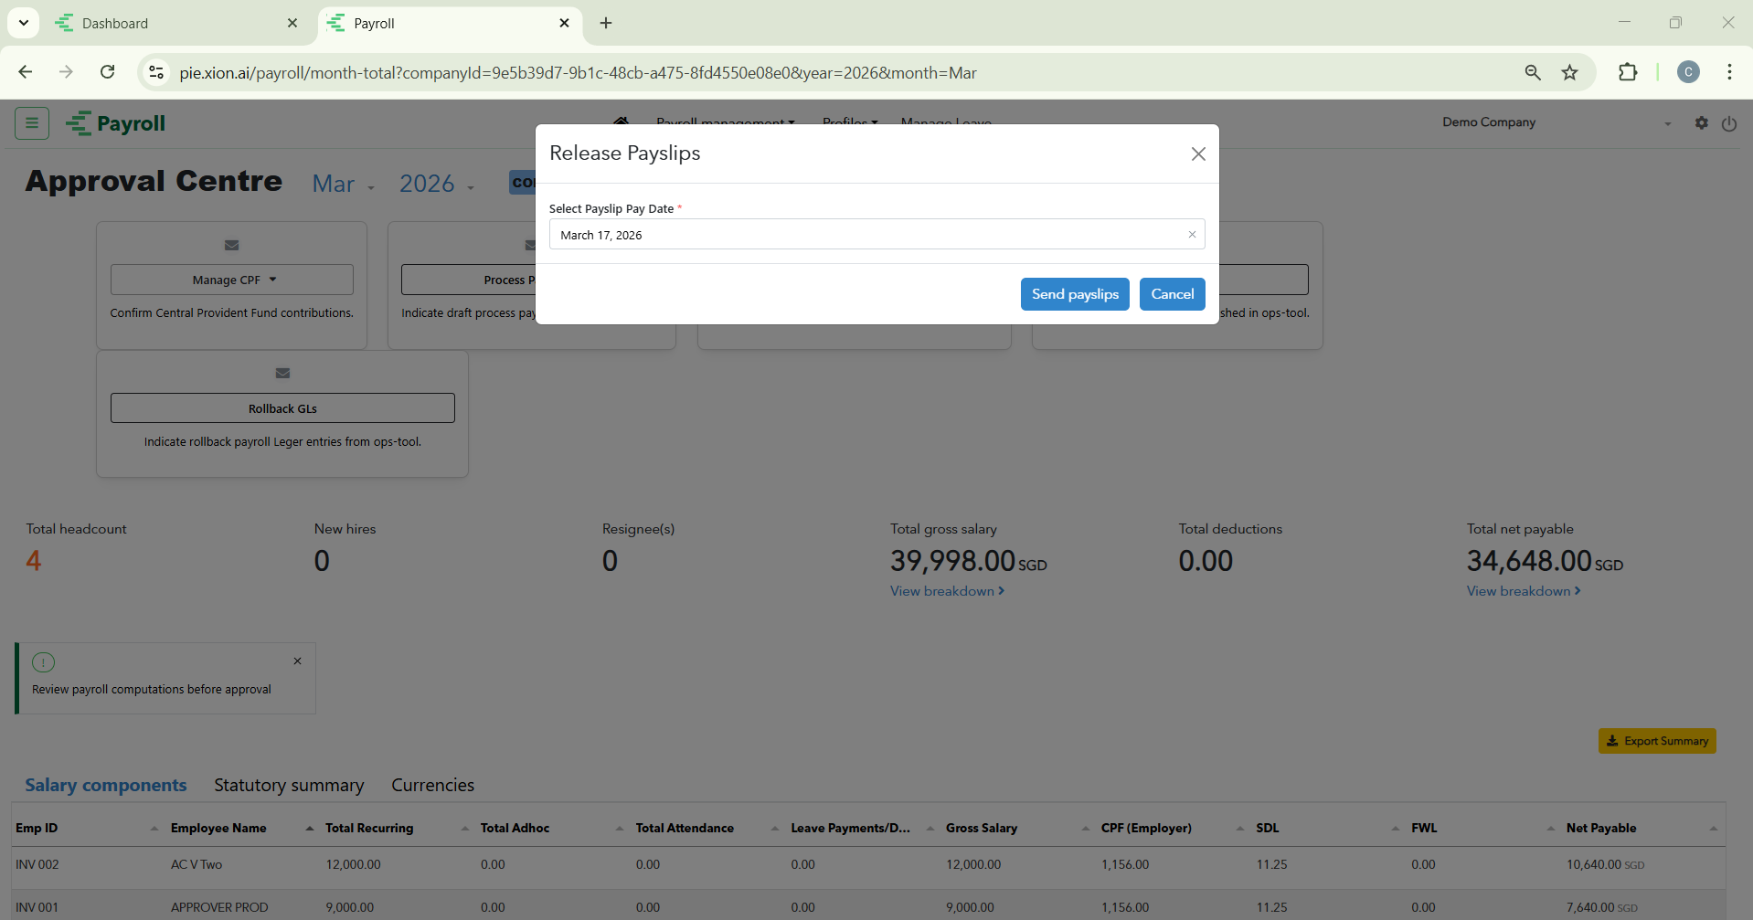Dismiss the review payroll computations notice

click(297, 661)
